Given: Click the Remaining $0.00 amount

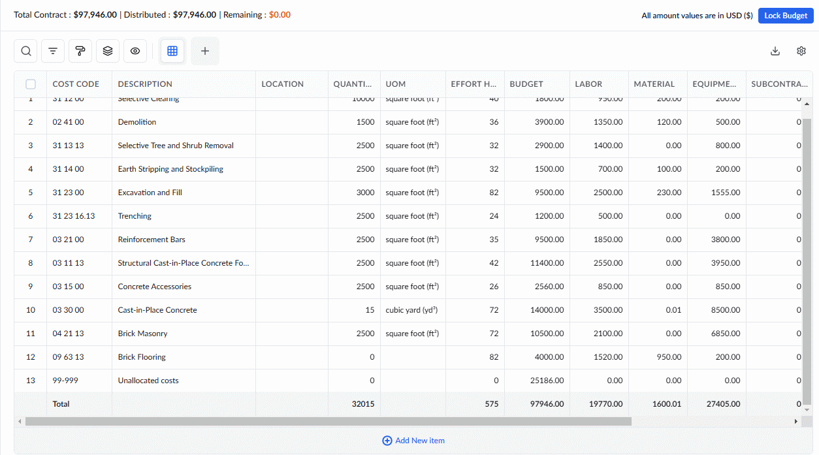Looking at the screenshot, I should (280, 14).
